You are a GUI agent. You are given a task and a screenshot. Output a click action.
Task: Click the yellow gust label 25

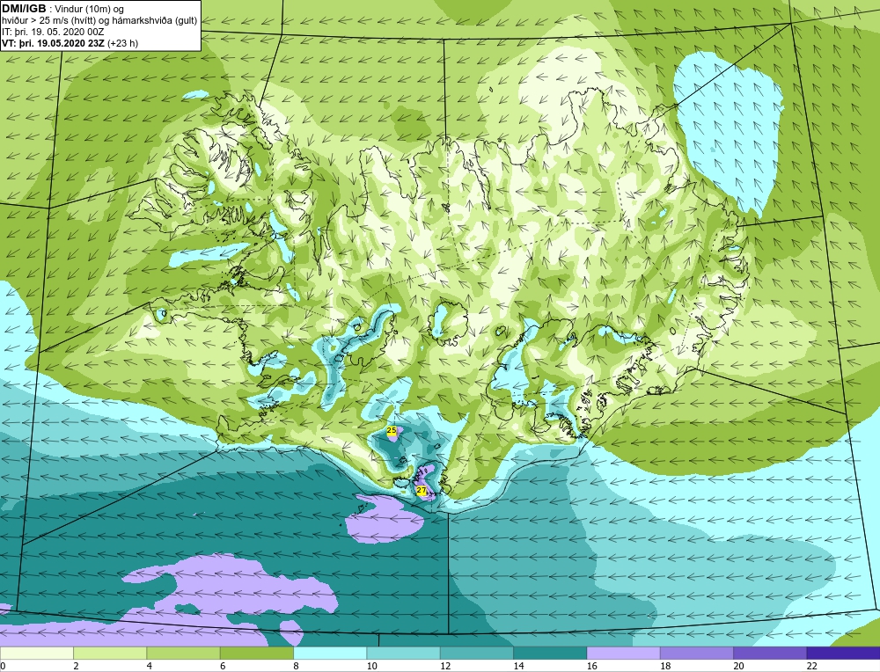(x=392, y=430)
